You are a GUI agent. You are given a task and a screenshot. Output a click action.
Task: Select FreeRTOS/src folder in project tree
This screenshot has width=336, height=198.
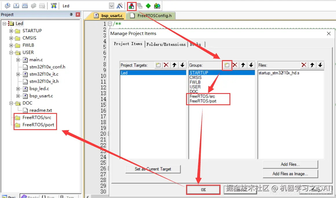37,118
